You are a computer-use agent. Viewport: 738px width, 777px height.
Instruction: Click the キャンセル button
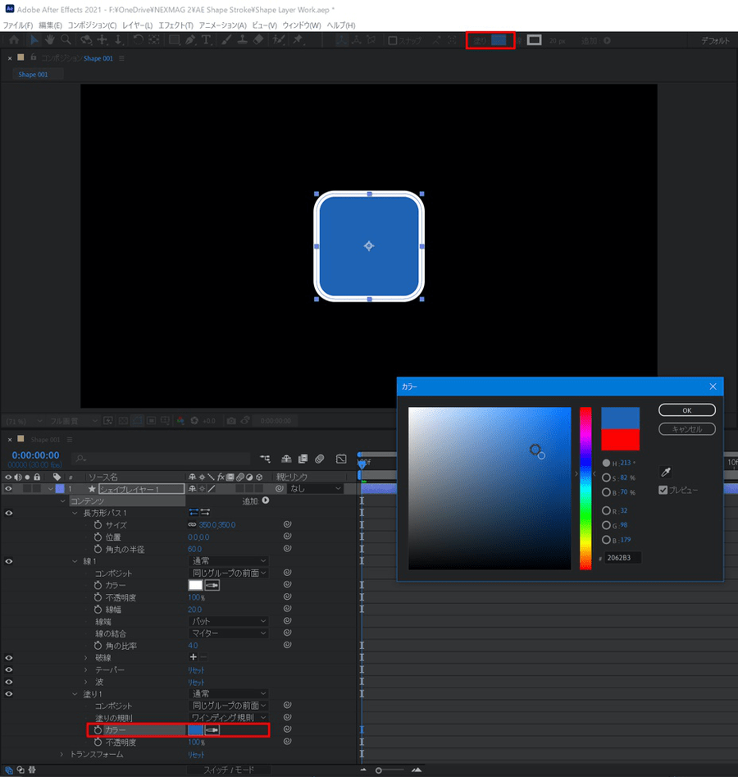686,429
